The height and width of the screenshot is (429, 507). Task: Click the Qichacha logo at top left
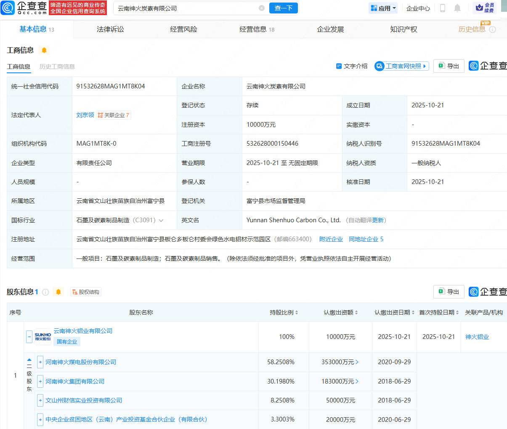24,8
